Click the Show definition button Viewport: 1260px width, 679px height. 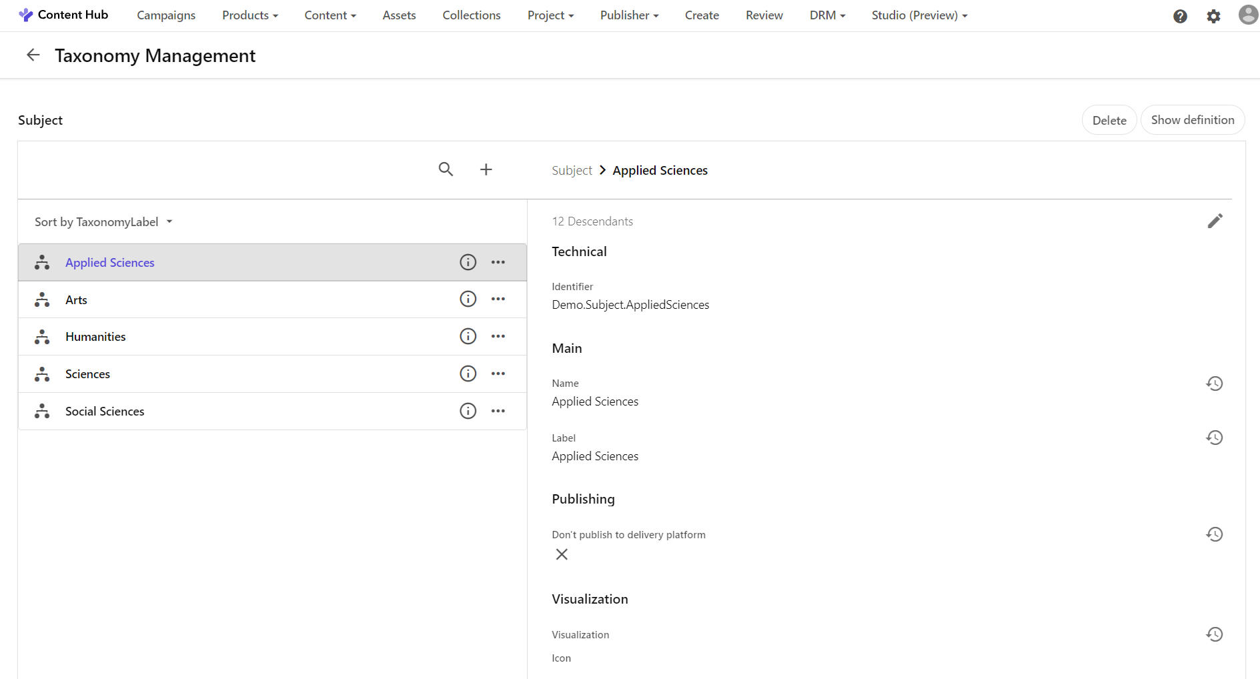tap(1193, 120)
